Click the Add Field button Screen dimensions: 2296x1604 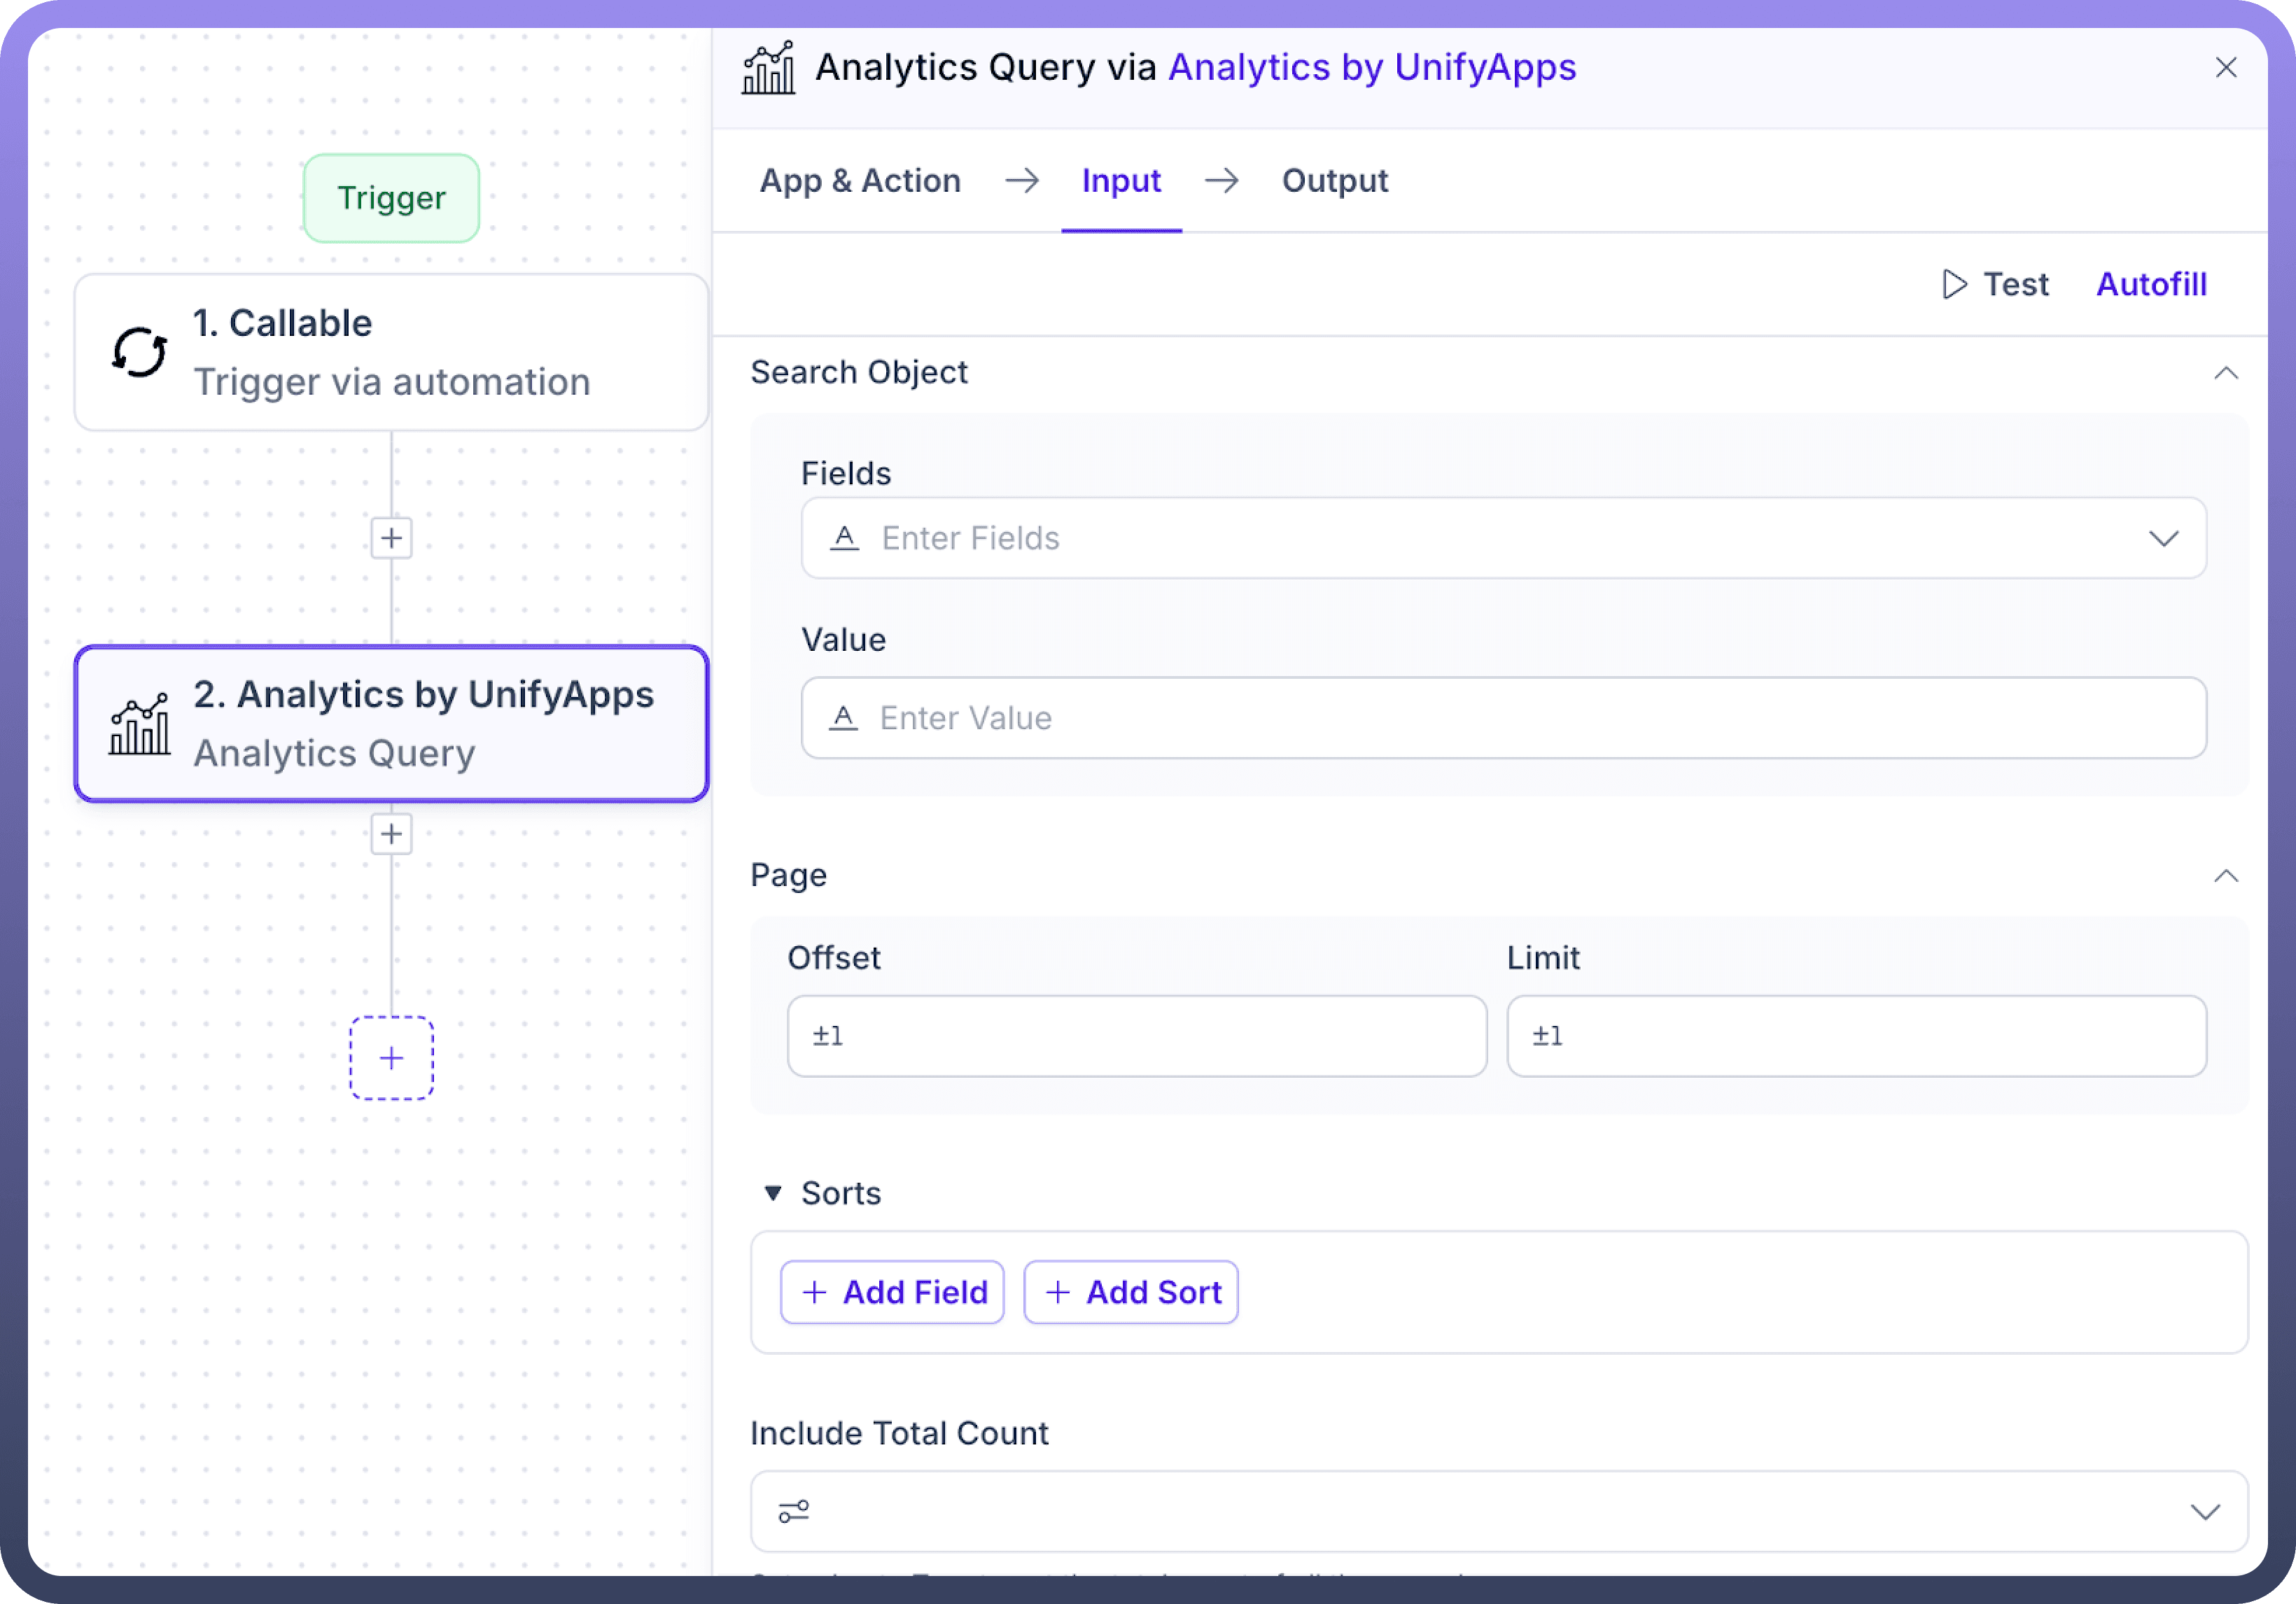(891, 1292)
